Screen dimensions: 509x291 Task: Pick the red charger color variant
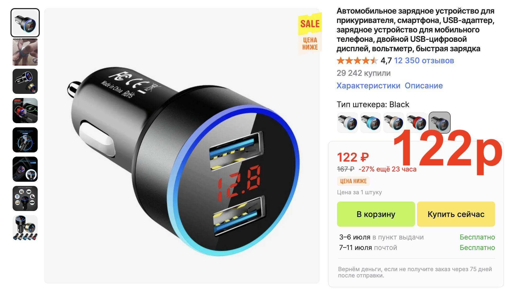click(x=417, y=123)
